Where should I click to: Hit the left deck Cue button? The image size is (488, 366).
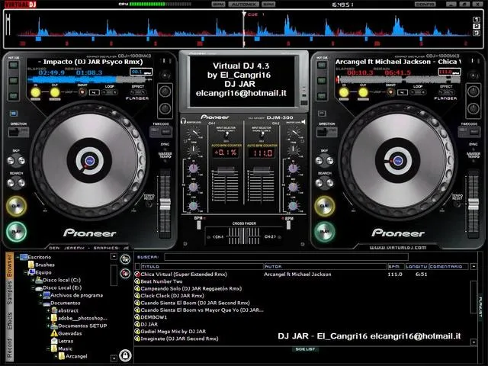[16, 206]
